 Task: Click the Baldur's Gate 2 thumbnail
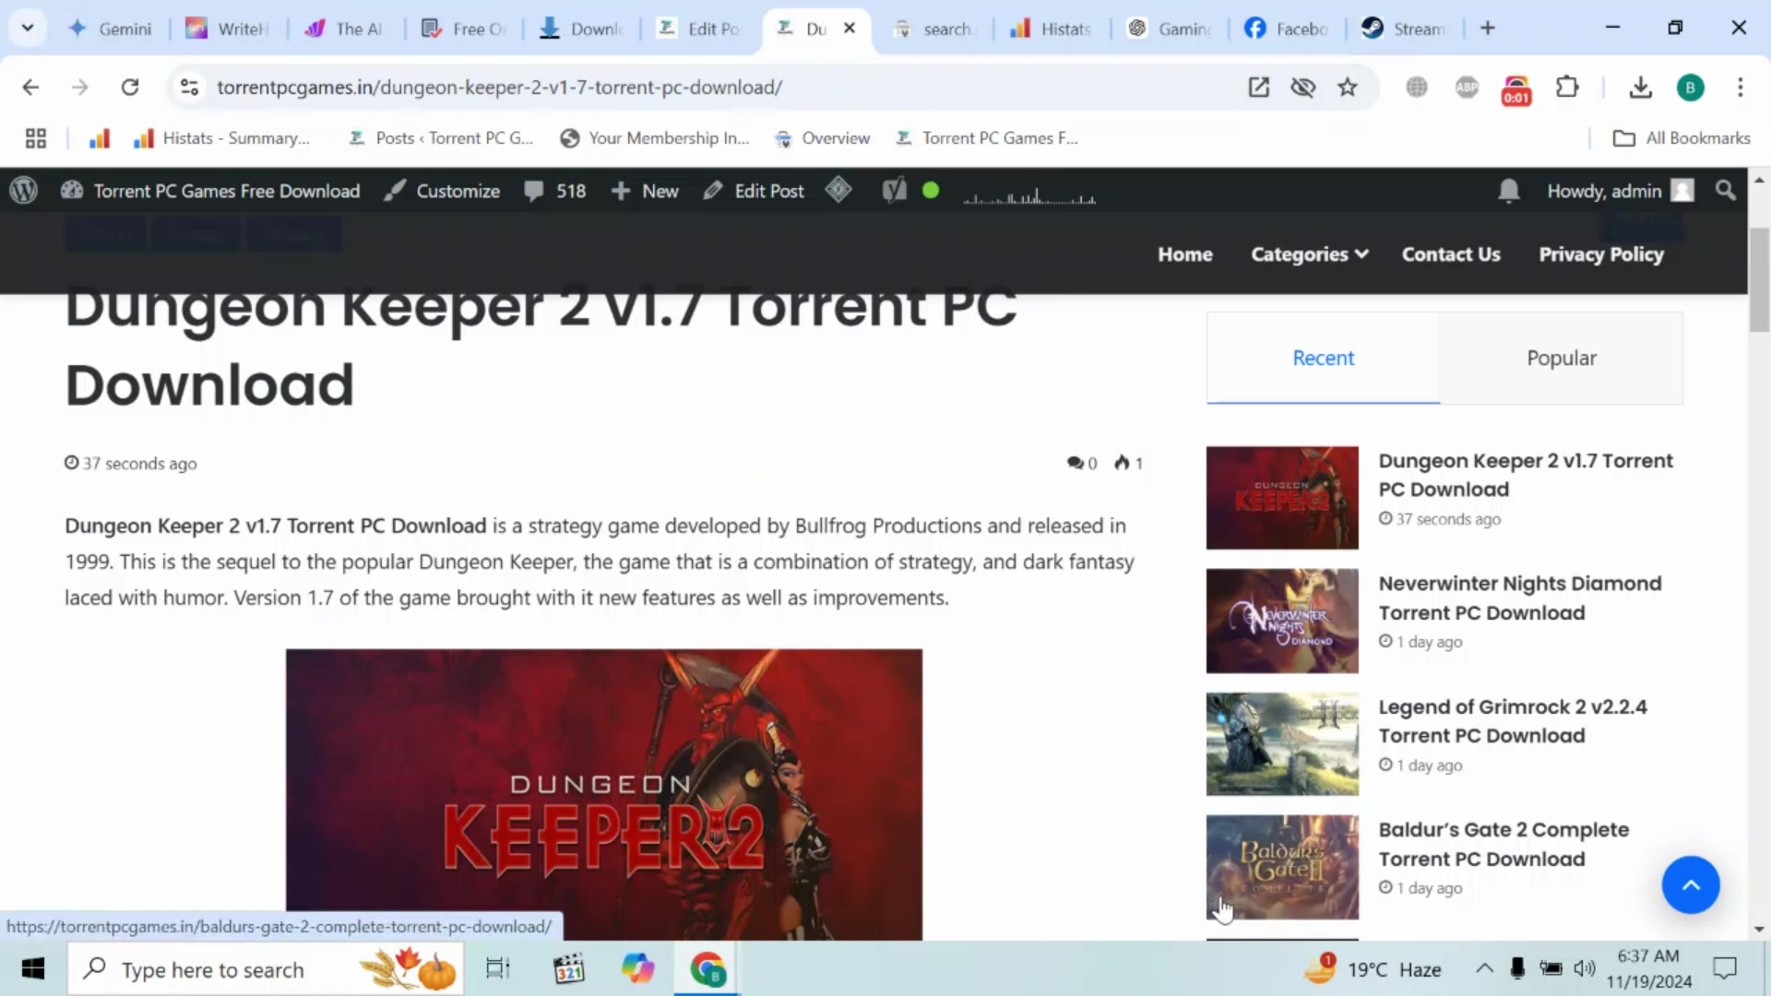[1282, 866]
